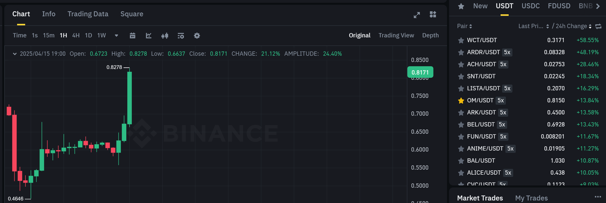Favorite the SNT/USDT pair star
The height and width of the screenshot is (203, 606).
(x=461, y=76)
